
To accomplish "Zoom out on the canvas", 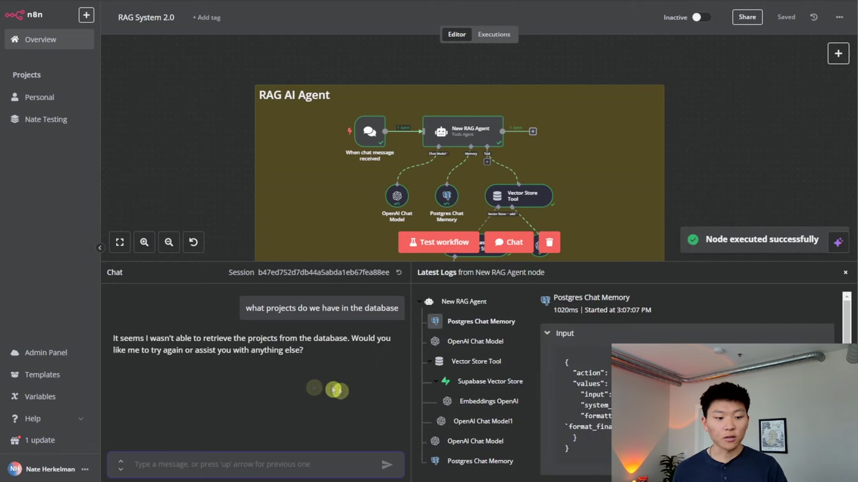I will 169,242.
